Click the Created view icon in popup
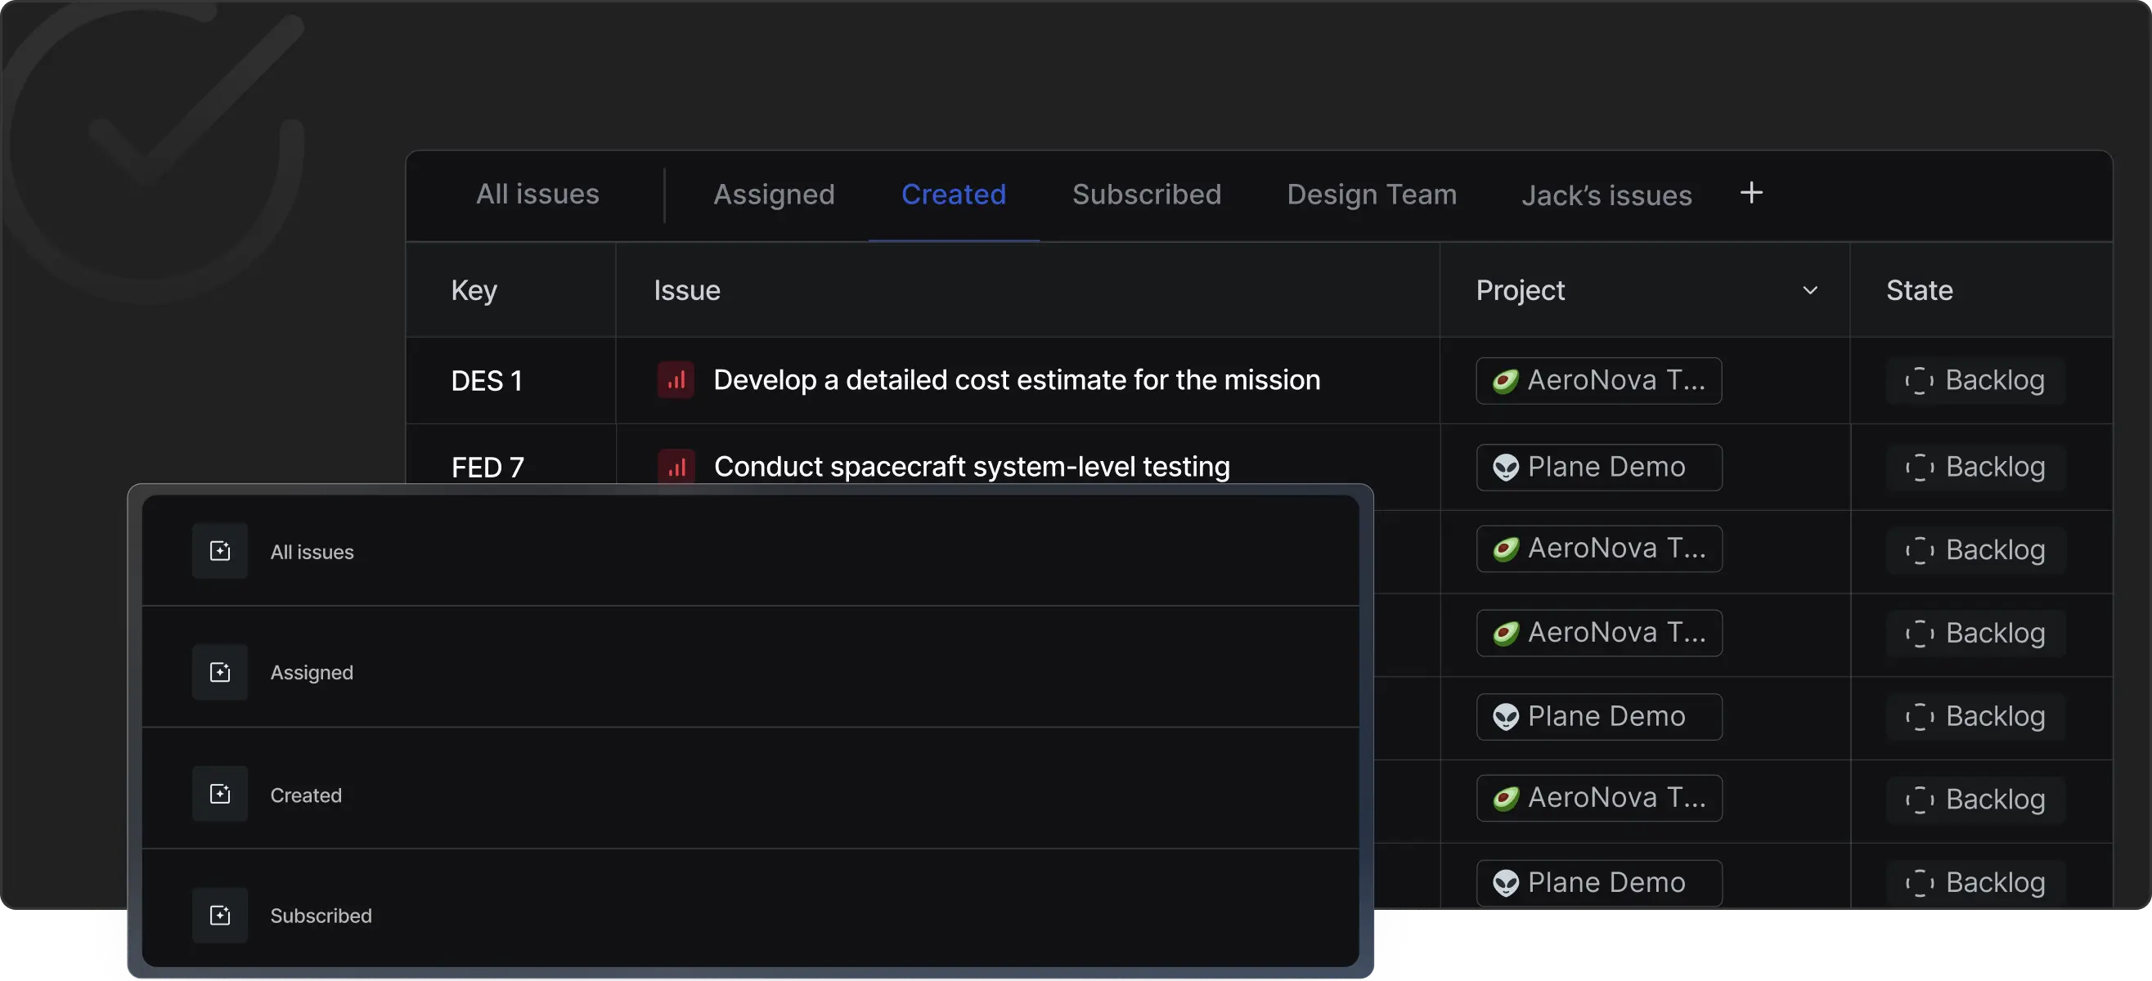This screenshot has height=981, width=2152. point(220,794)
